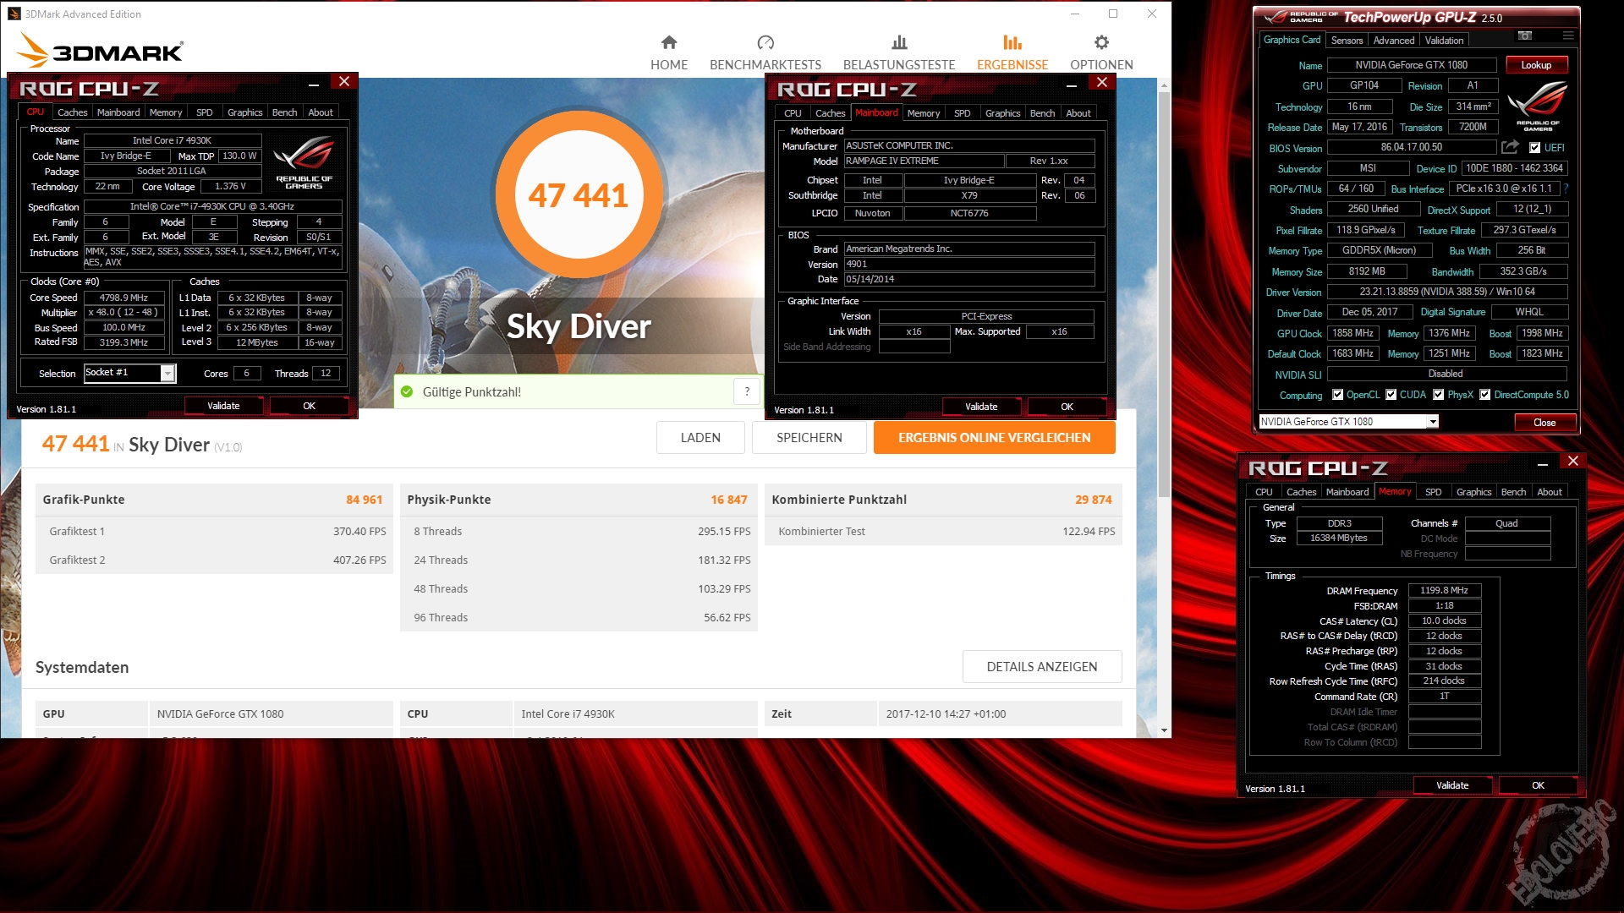
Task: Click the 47 441 score circle
Action: 579,195
